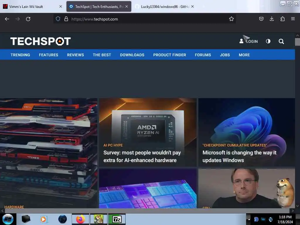The height and width of the screenshot is (225, 300).
Task: Click the page vertical scrollbar thumb
Action: point(297,42)
